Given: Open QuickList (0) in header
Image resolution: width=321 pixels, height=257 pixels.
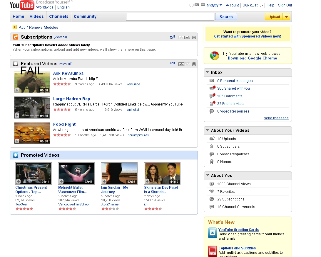Looking at the screenshot, I should tap(253, 5).
